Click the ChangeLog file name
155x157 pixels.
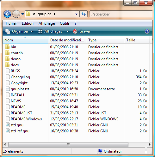tap(20, 77)
